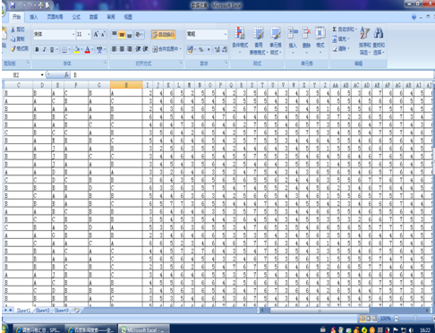Switch to the View (视图) tab
435x333 pixels.
[x=128, y=17]
